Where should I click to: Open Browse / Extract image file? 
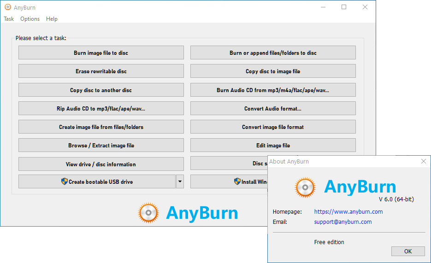point(101,145)
